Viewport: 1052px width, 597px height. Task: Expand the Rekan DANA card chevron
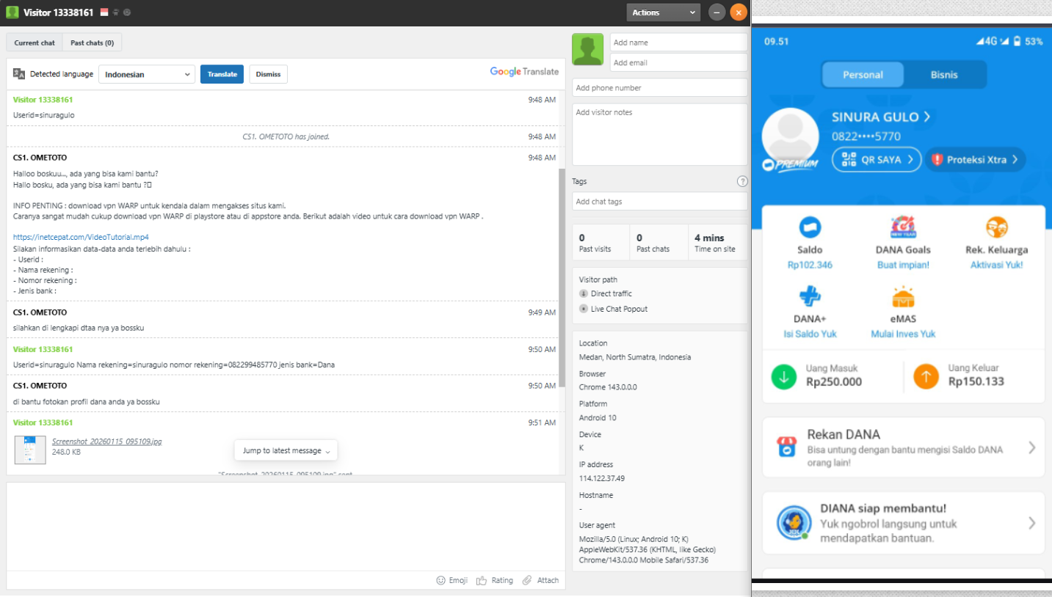[1031, 447]
